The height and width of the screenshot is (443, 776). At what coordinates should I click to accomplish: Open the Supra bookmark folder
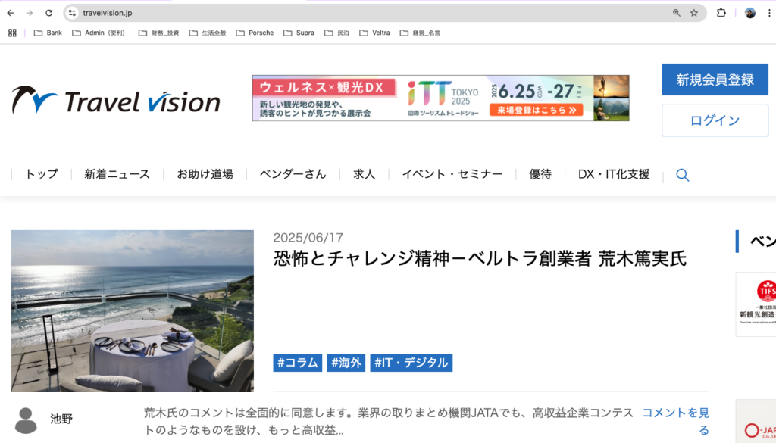pyautogui.click(x=299, y=33)
